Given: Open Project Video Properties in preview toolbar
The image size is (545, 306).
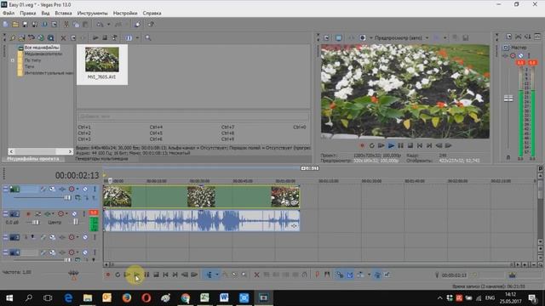Looking at the screenshot, I should point(326,37).
